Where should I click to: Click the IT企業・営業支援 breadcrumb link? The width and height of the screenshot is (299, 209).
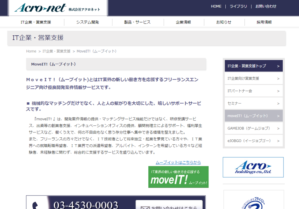(56, 51)
